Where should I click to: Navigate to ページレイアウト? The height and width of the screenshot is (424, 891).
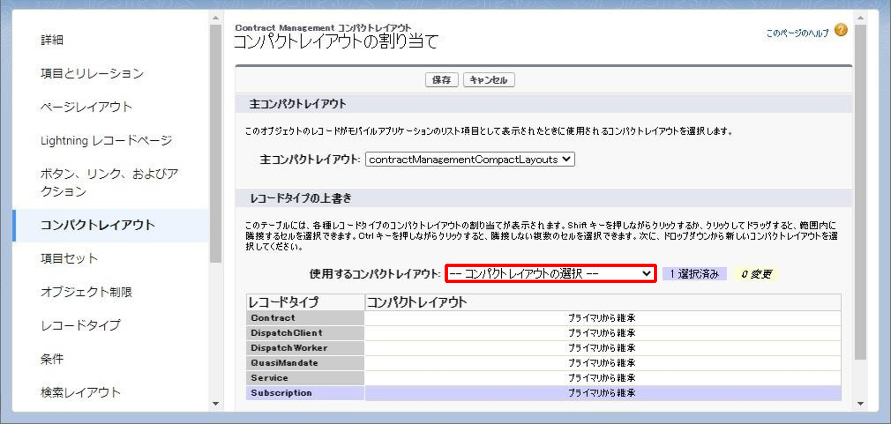click(x=86, y=106)
